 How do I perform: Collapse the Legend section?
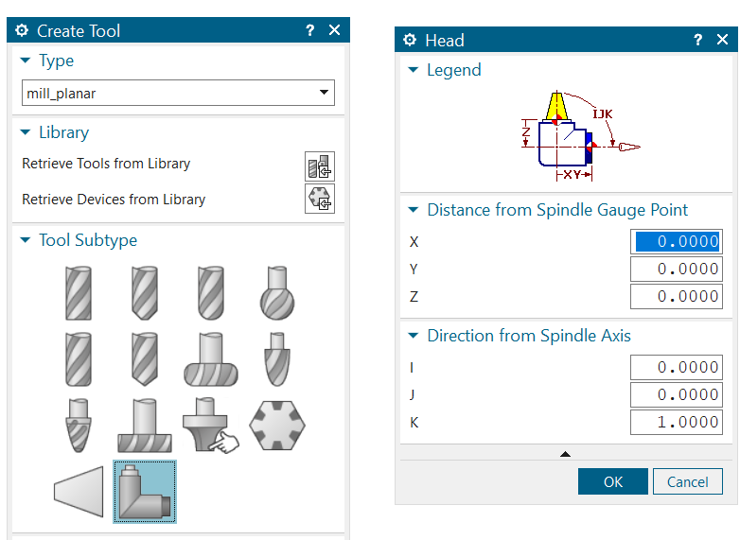[414, 70]
